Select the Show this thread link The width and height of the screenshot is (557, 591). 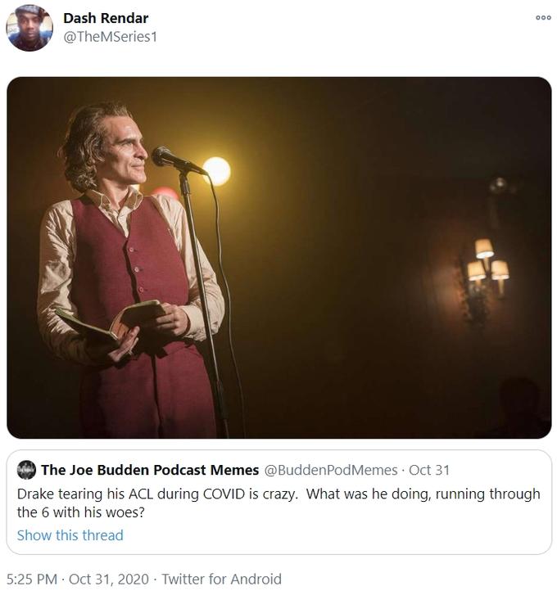click(70, 535)
